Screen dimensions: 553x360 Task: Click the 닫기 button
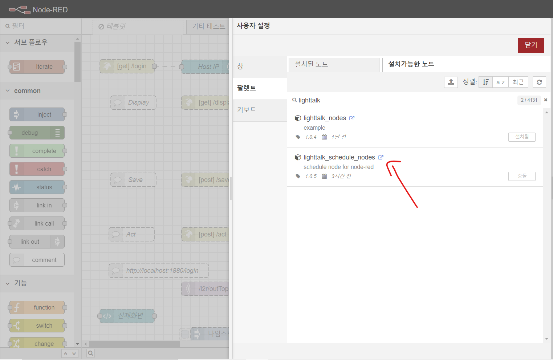point(531,45)
